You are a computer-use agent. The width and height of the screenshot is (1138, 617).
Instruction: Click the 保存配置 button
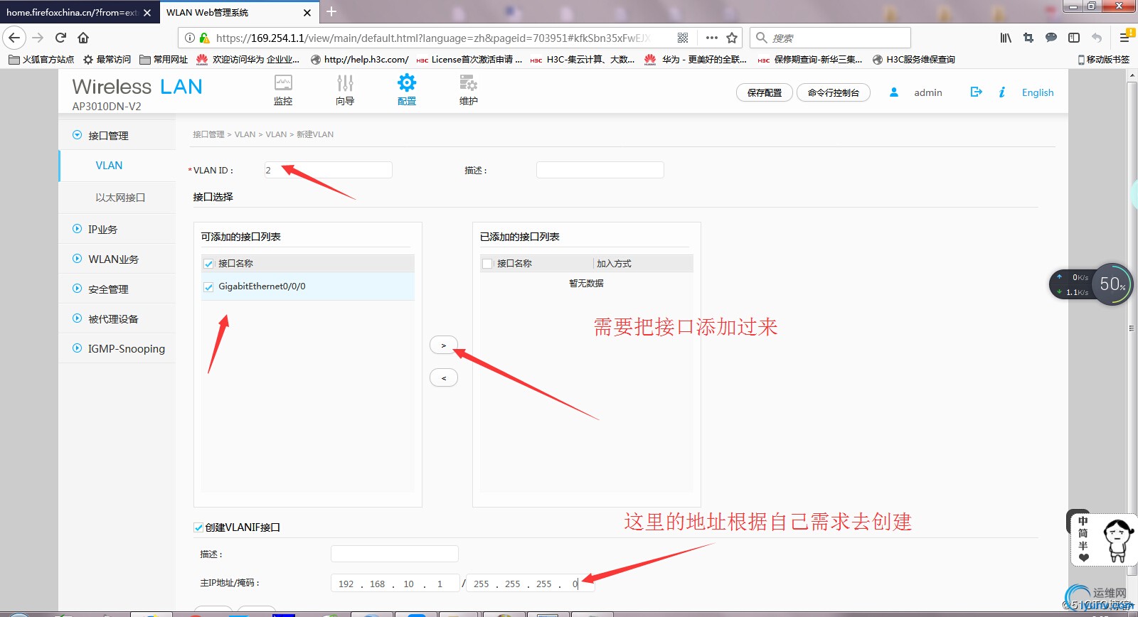click(765, 92)
